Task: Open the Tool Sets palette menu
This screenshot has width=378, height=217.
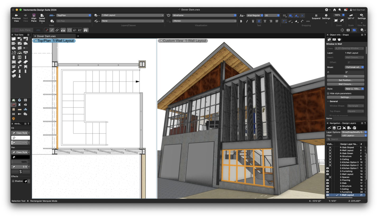Action: click(28, 35)
